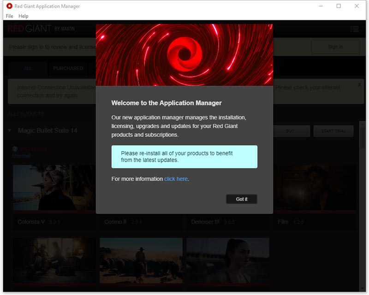Click the Uninstall link under Magic Bullet Suite
369x295 pixels.
click(21, 156)
